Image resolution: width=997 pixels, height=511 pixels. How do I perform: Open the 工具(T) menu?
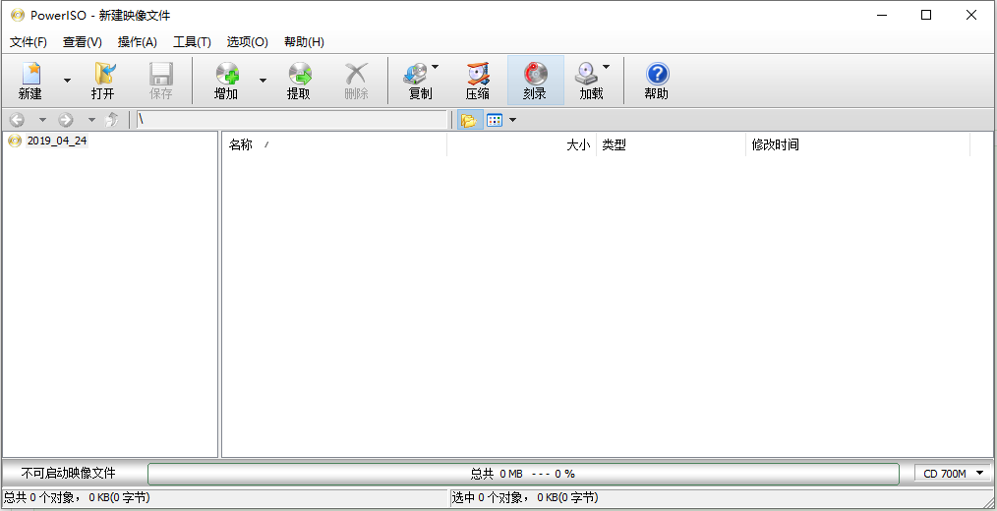click(x=192, y=42)
